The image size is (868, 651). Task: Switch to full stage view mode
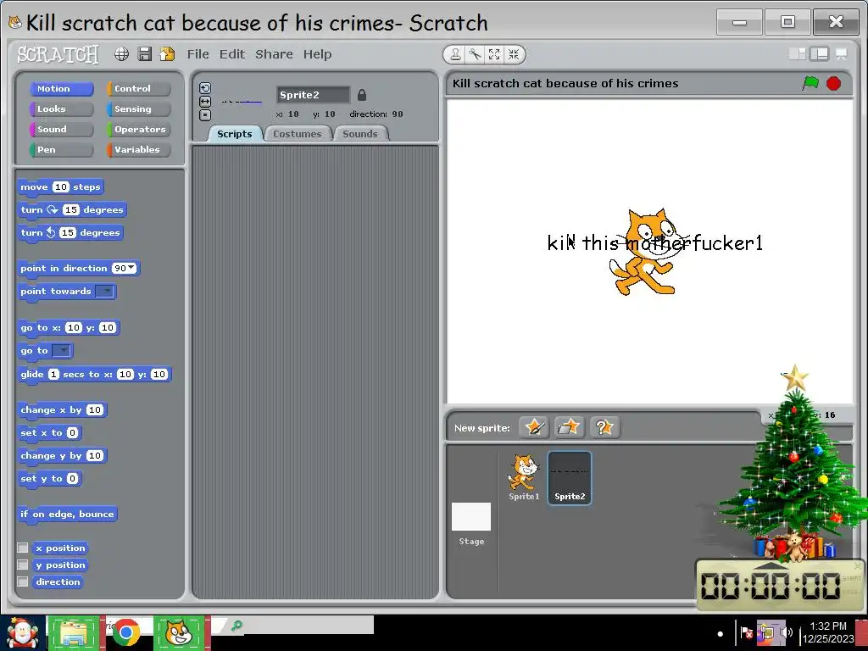(819, 53)
